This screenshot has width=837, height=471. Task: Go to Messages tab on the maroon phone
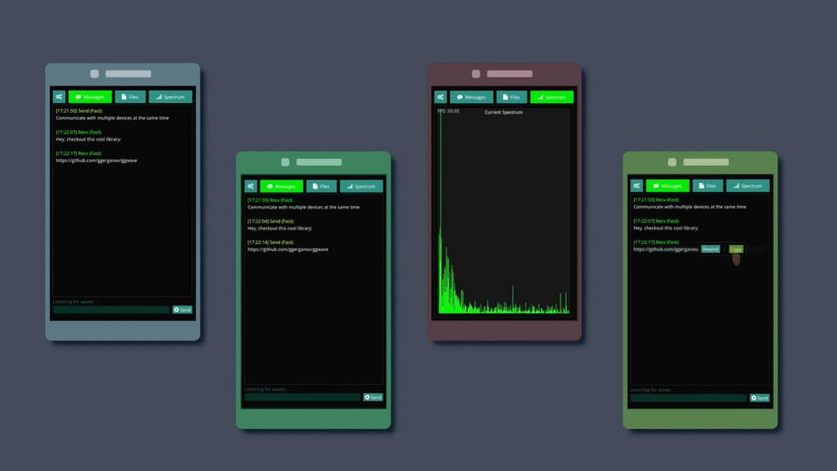tap(472, 97)
